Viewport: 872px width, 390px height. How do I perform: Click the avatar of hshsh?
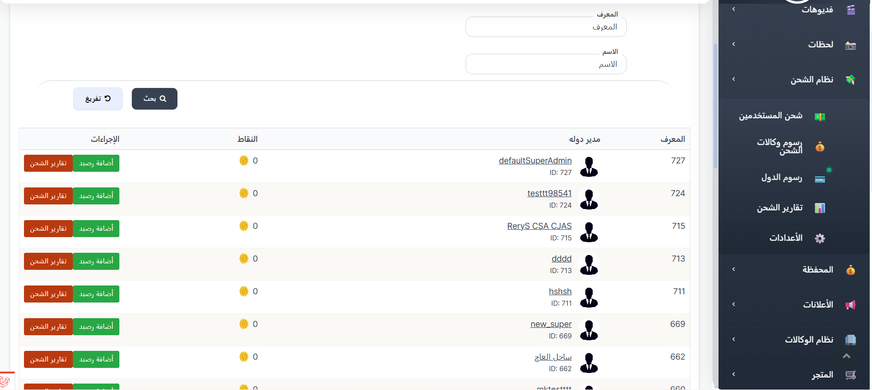tap(589, 297)
